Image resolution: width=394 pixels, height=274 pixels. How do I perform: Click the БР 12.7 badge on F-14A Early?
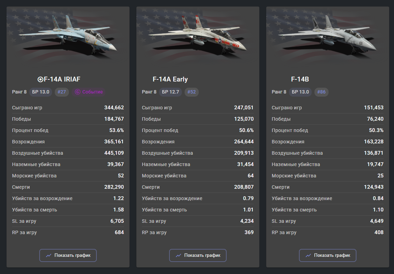click(170, 92)
